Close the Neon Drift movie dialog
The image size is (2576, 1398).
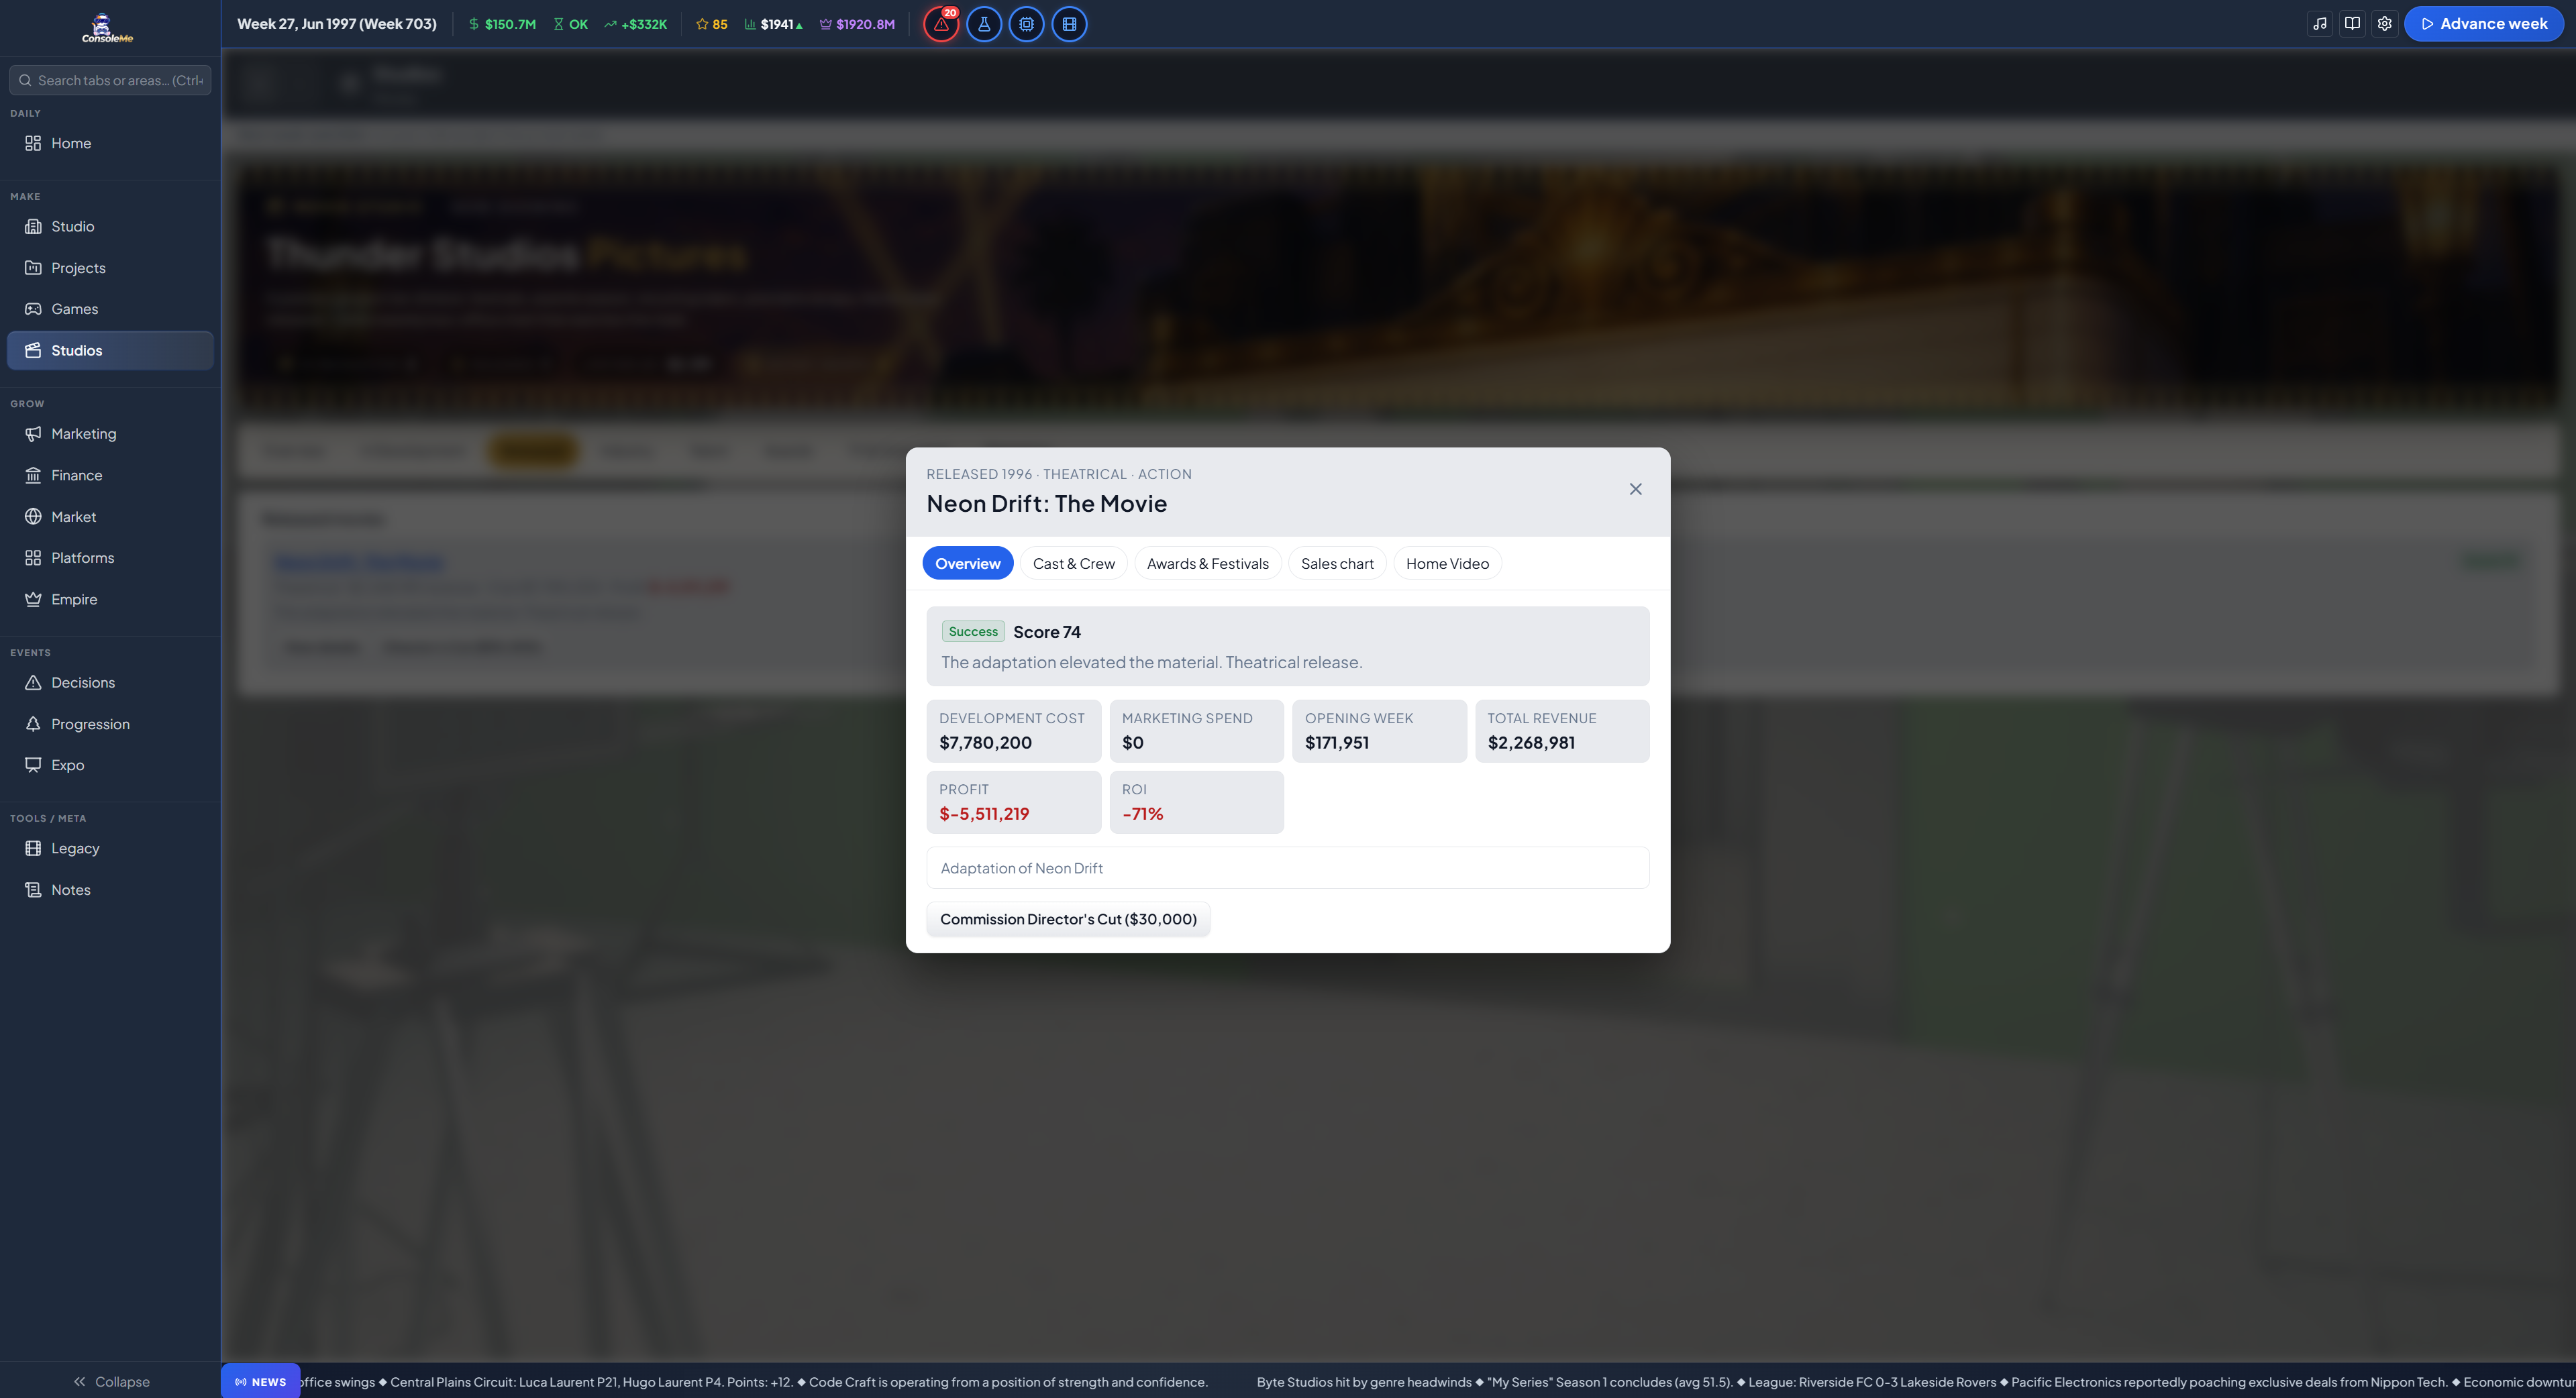(x=1636, y=489)
